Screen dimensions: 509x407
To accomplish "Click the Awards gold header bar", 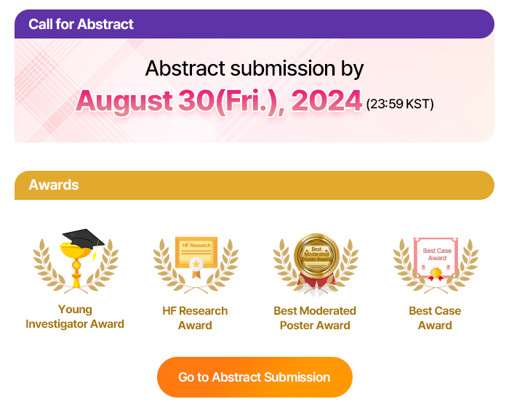I will tap(254, 185).
